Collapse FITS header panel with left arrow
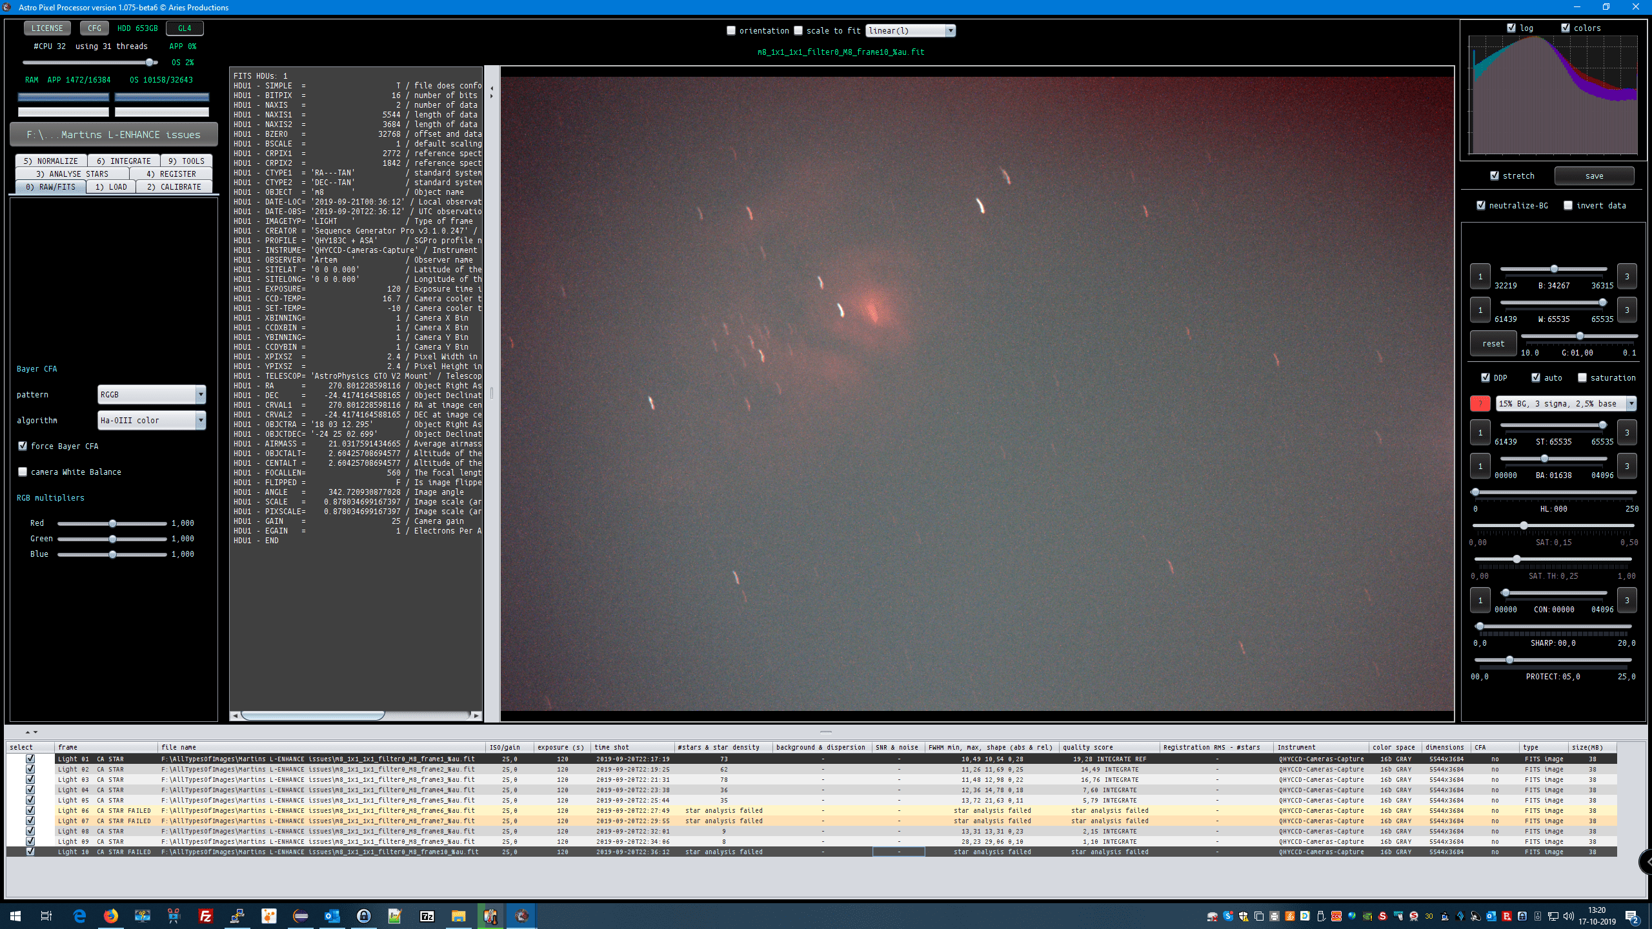Viewport: 1652px width, 929px height. 492,88
